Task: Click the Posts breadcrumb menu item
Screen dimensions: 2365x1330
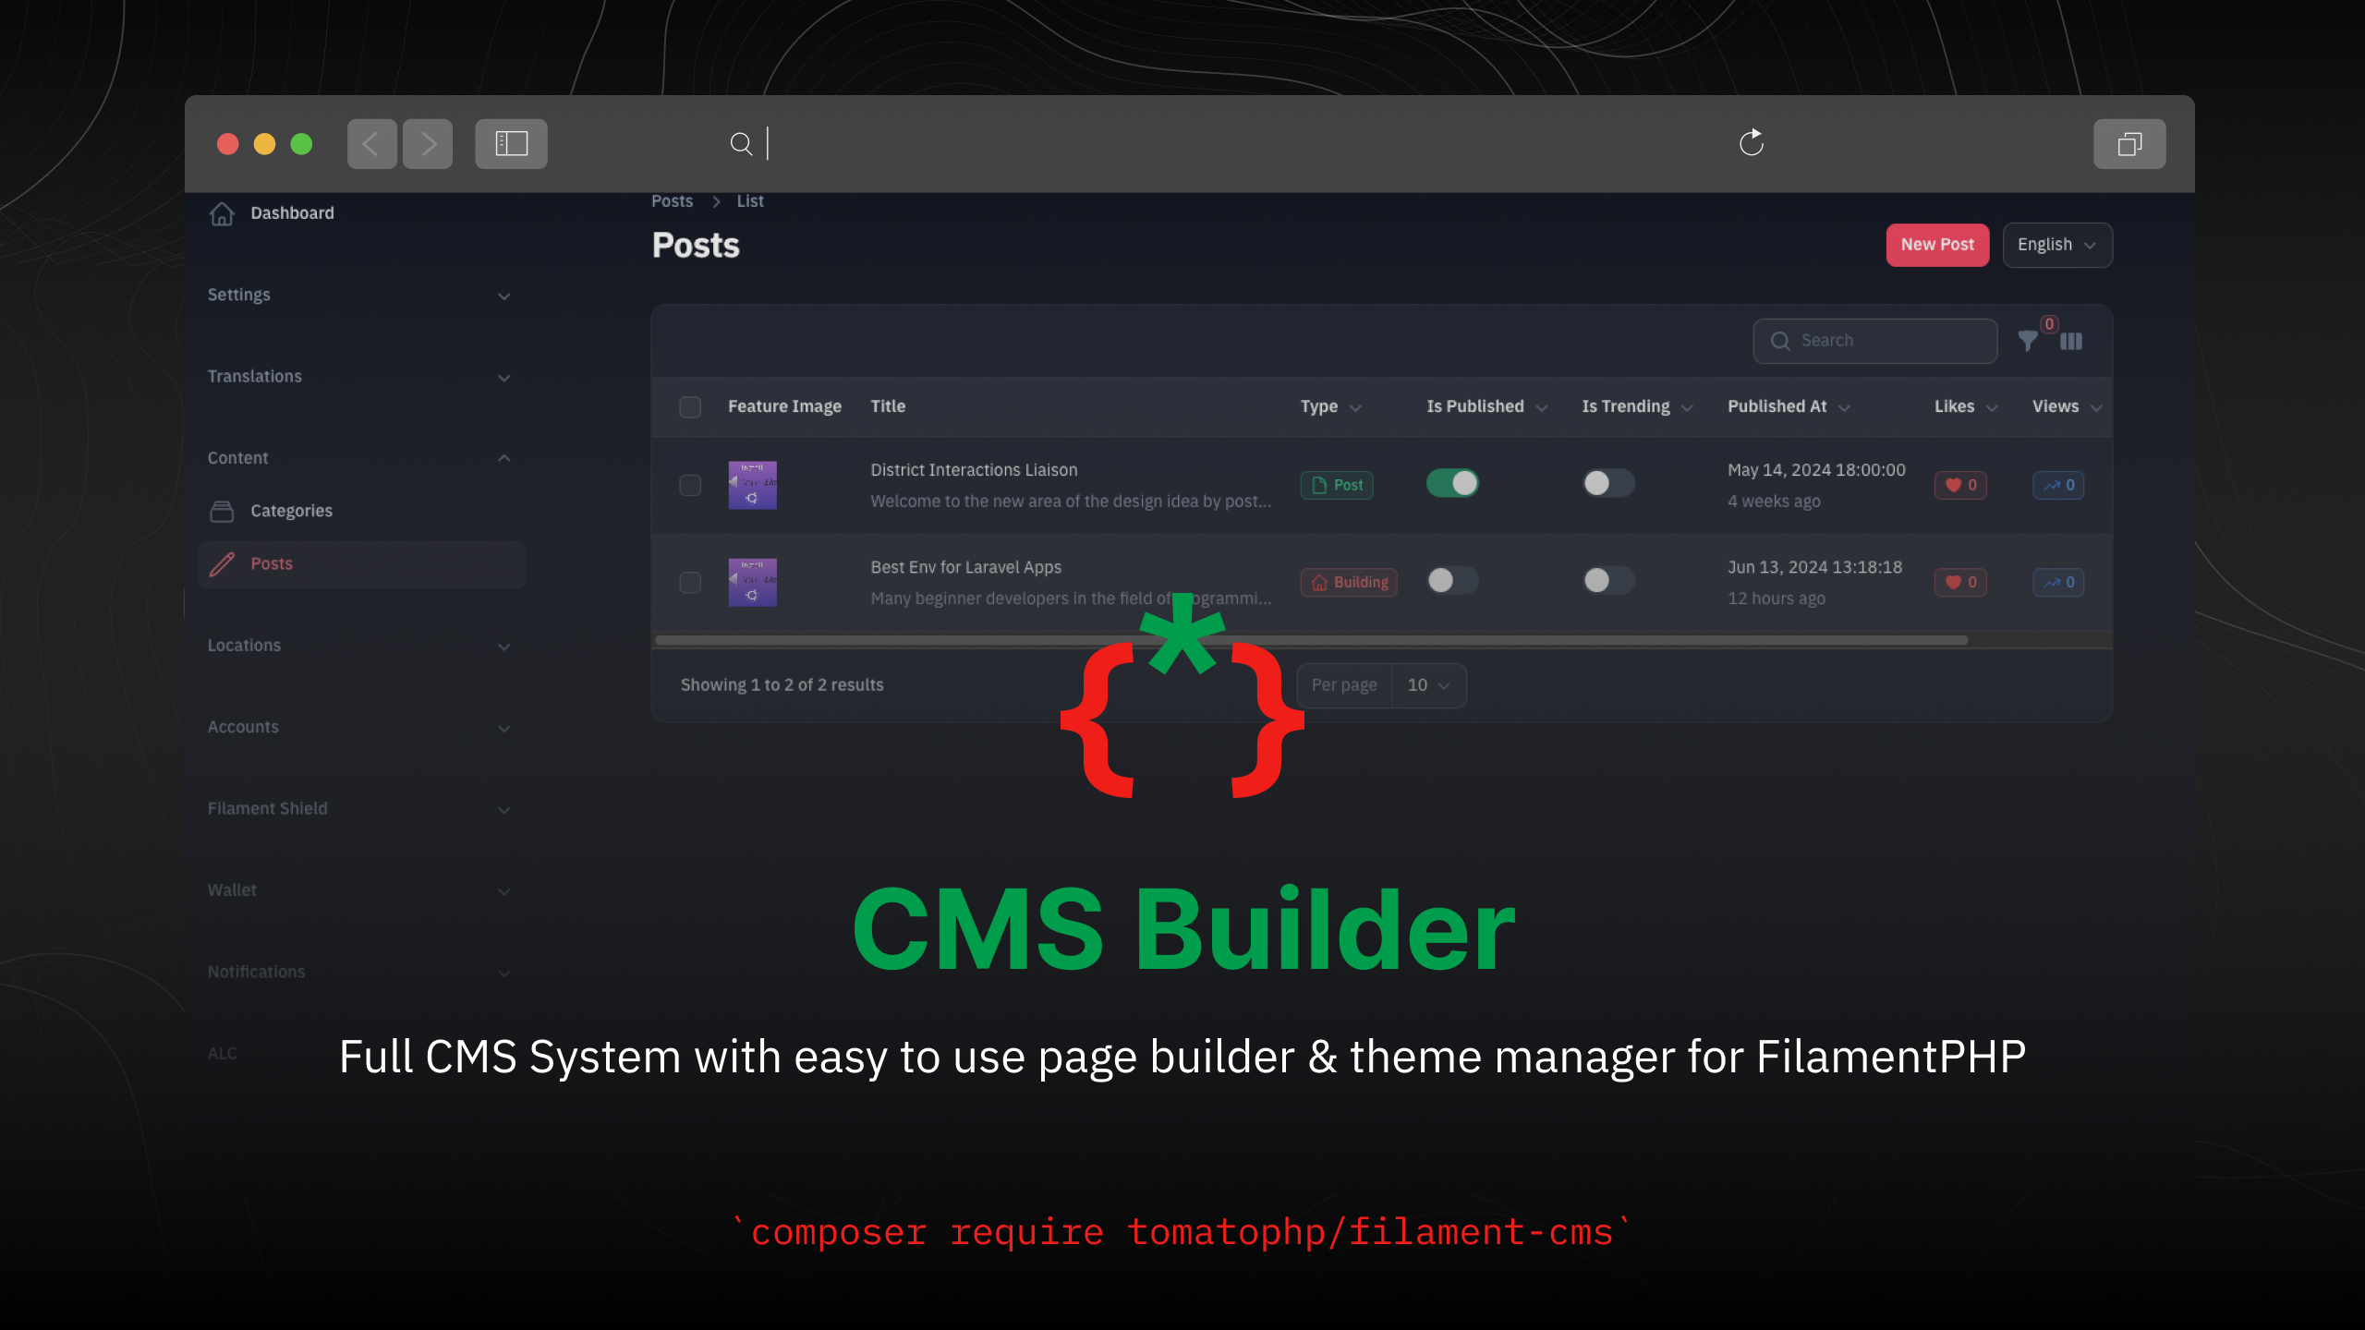Action: point(673,201)
